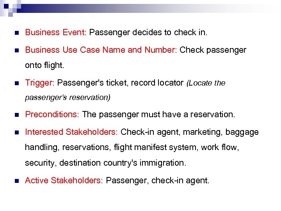Viewport: 281px width, 211px height.
Task: Click the bullet next to Preconditions
Action: coord(16,115)
